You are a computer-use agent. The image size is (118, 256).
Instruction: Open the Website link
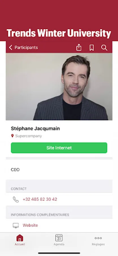(30, 225)
